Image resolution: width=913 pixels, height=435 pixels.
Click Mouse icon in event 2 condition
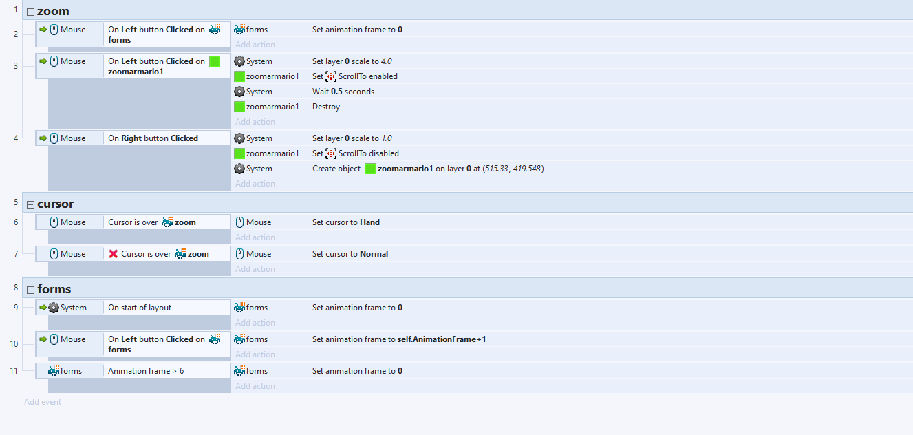click(54, 30)
